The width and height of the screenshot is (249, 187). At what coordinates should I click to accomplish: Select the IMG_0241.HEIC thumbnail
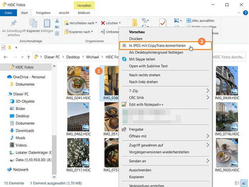pos(78,81)
